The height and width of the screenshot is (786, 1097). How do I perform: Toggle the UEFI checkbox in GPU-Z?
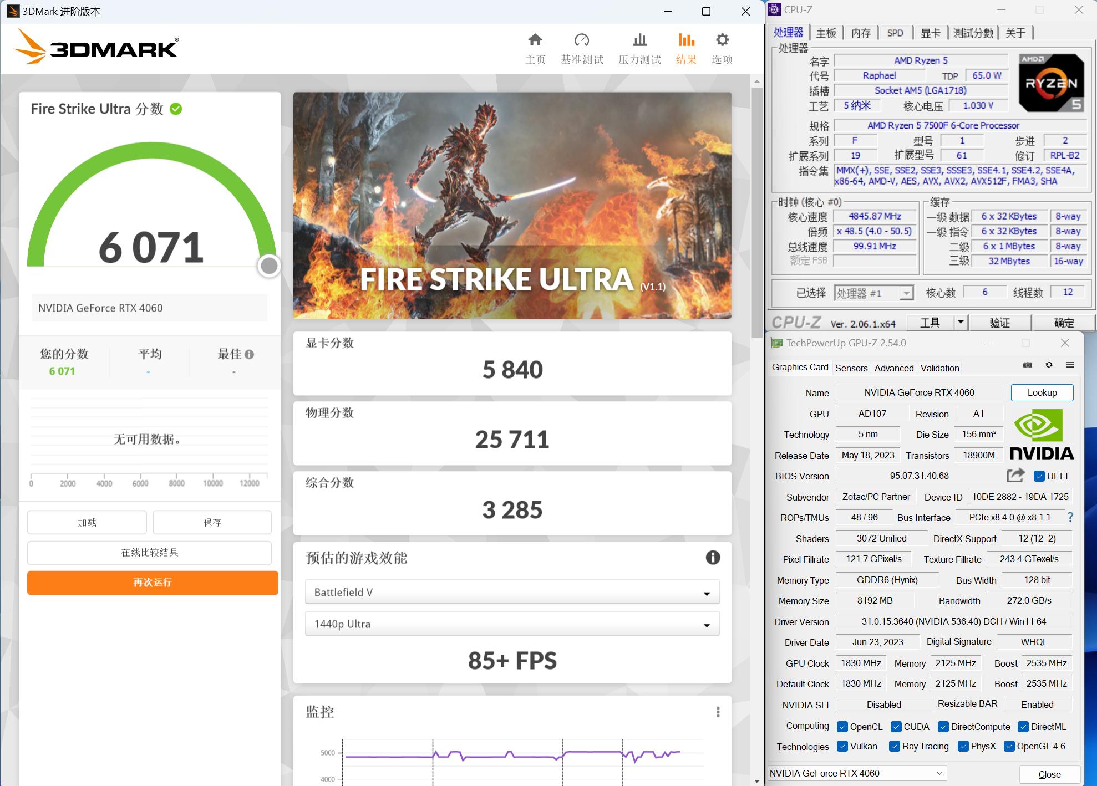(x=1038, y=476)
